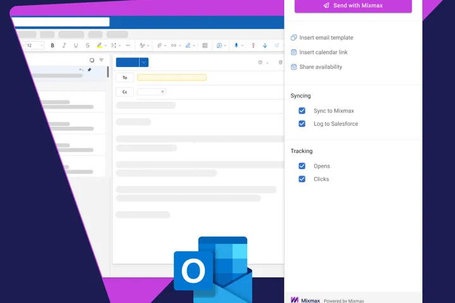Click the sensitivity shield icon in compose header
Viewport: 455px width, 303px height.
point(260,62)
